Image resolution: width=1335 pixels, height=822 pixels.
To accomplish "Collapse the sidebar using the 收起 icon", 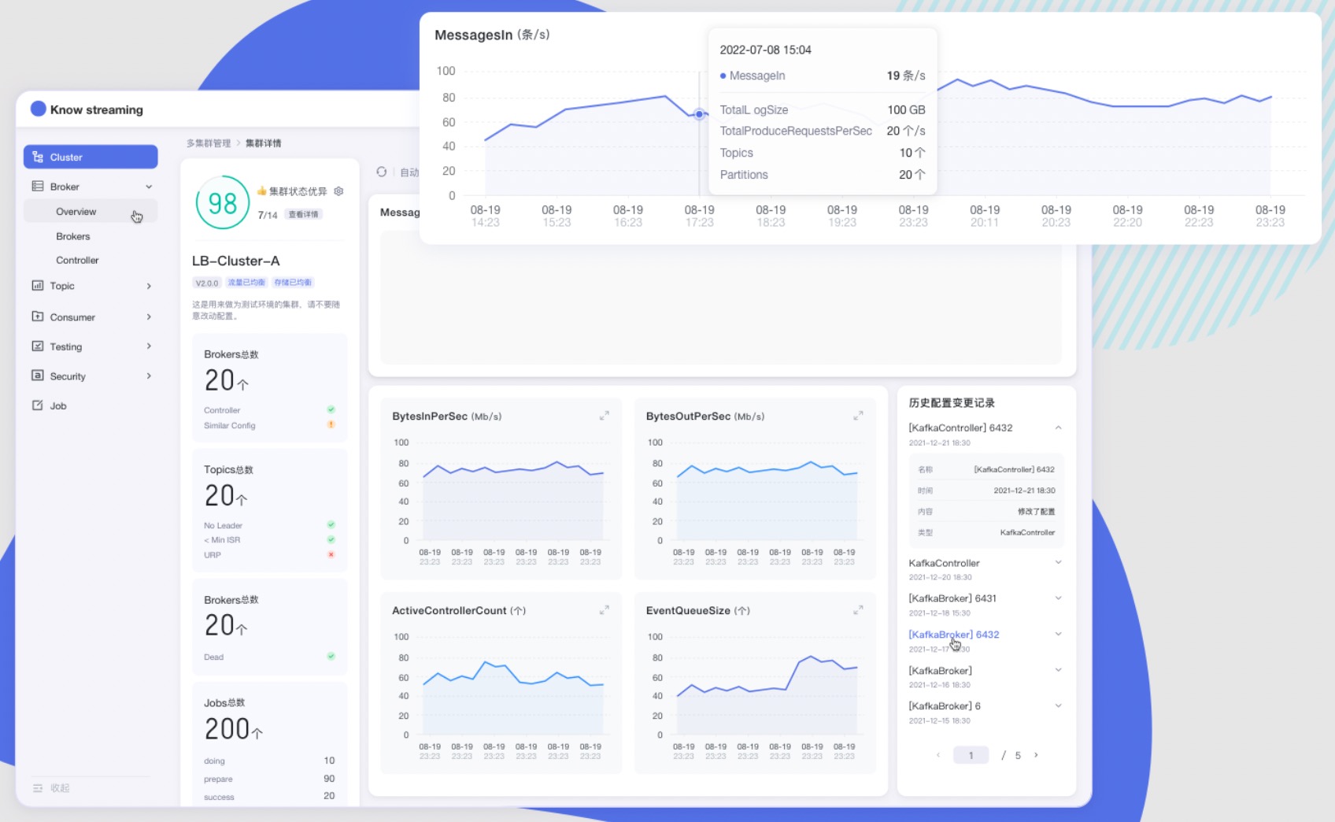I will click(x=38, y=788).
